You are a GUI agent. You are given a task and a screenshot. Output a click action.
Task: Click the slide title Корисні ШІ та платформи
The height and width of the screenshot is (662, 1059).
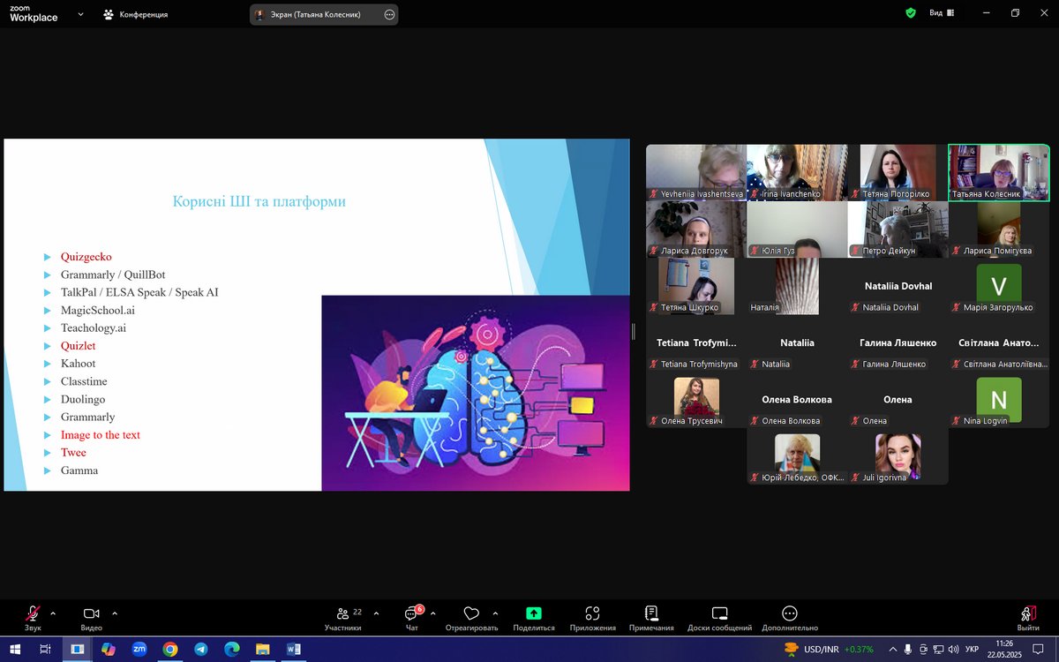[x=259, y=201]
